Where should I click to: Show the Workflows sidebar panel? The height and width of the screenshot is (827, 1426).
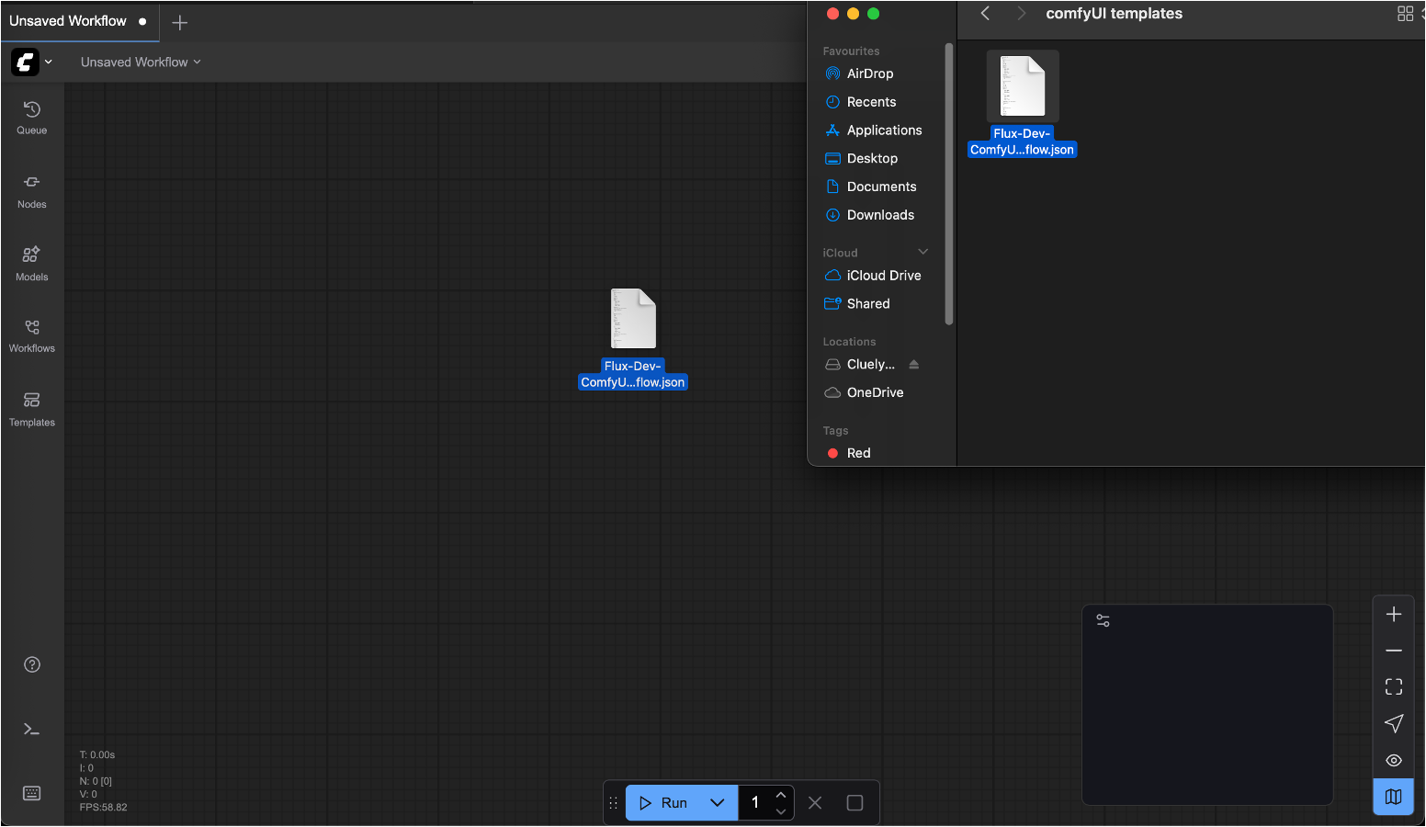[x=32, y=336]
